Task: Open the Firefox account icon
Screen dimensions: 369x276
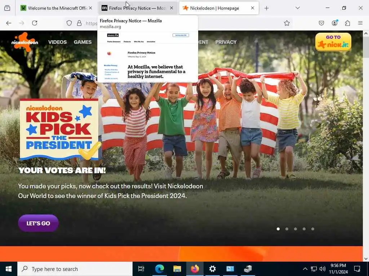Action: (335, 23)
